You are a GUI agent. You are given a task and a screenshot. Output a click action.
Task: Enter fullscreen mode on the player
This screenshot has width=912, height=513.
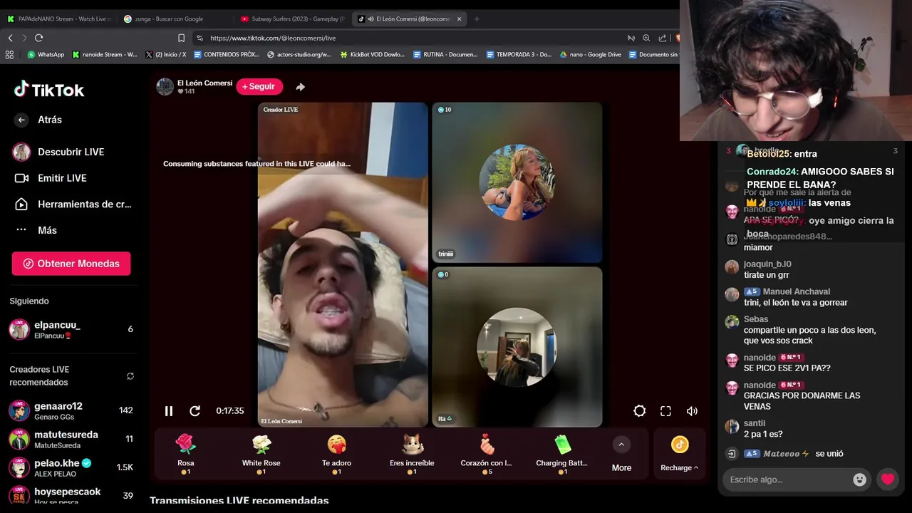665,411
